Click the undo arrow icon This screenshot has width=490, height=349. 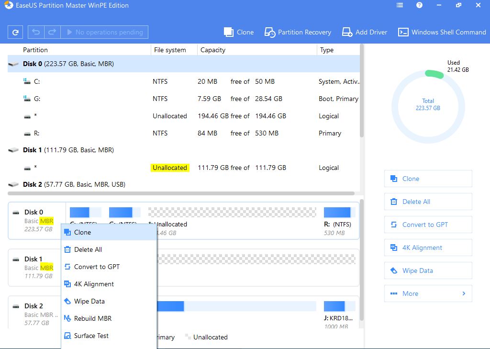tap(36, 32)
